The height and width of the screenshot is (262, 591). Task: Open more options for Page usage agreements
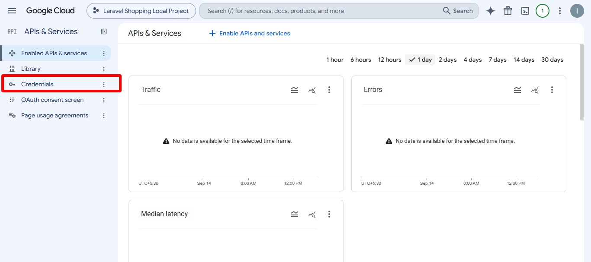[104, 115]
